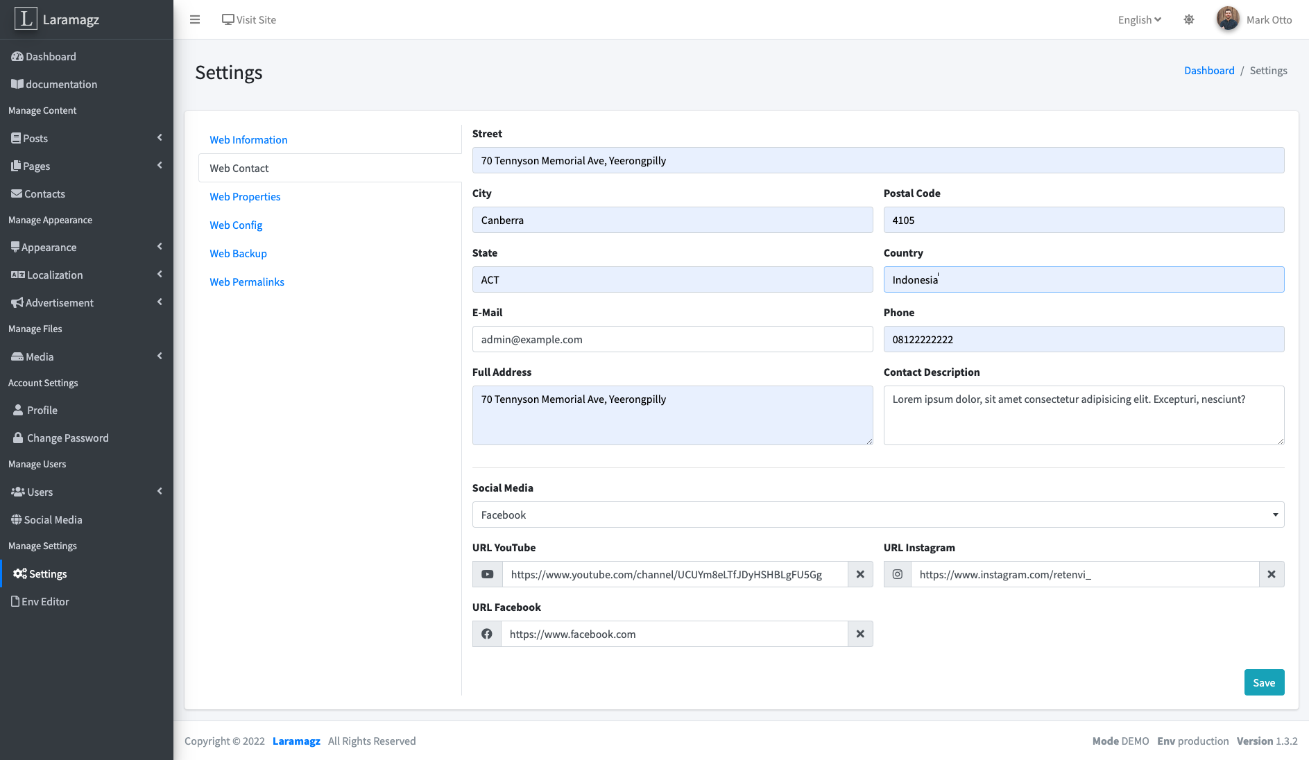Open the English language dropdown
The width and height of the screenshot is (1309, 760).
[1139, 19]
